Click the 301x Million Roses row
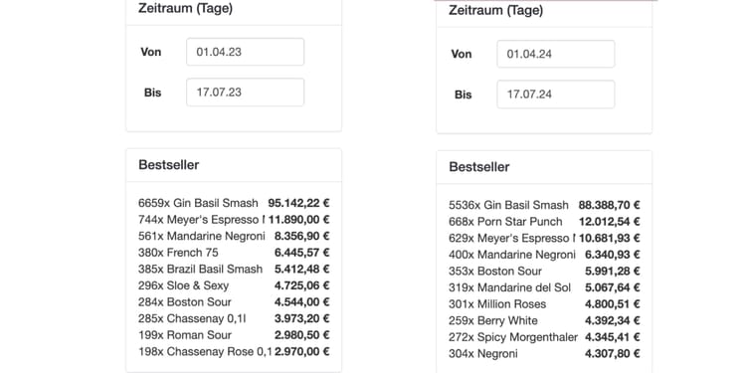746x373 pixels. [x=544, y=304]
